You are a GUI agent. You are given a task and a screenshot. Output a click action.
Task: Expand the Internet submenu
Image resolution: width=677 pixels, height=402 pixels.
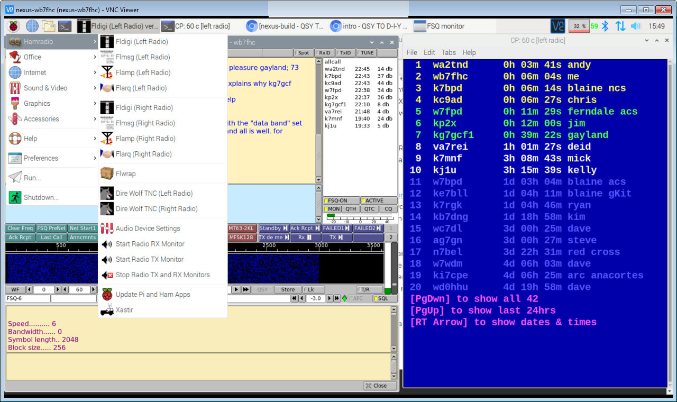tap(52, 72)
